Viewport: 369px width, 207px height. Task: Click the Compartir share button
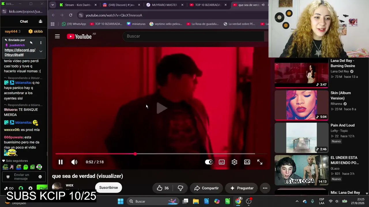(x=206, y=188)
